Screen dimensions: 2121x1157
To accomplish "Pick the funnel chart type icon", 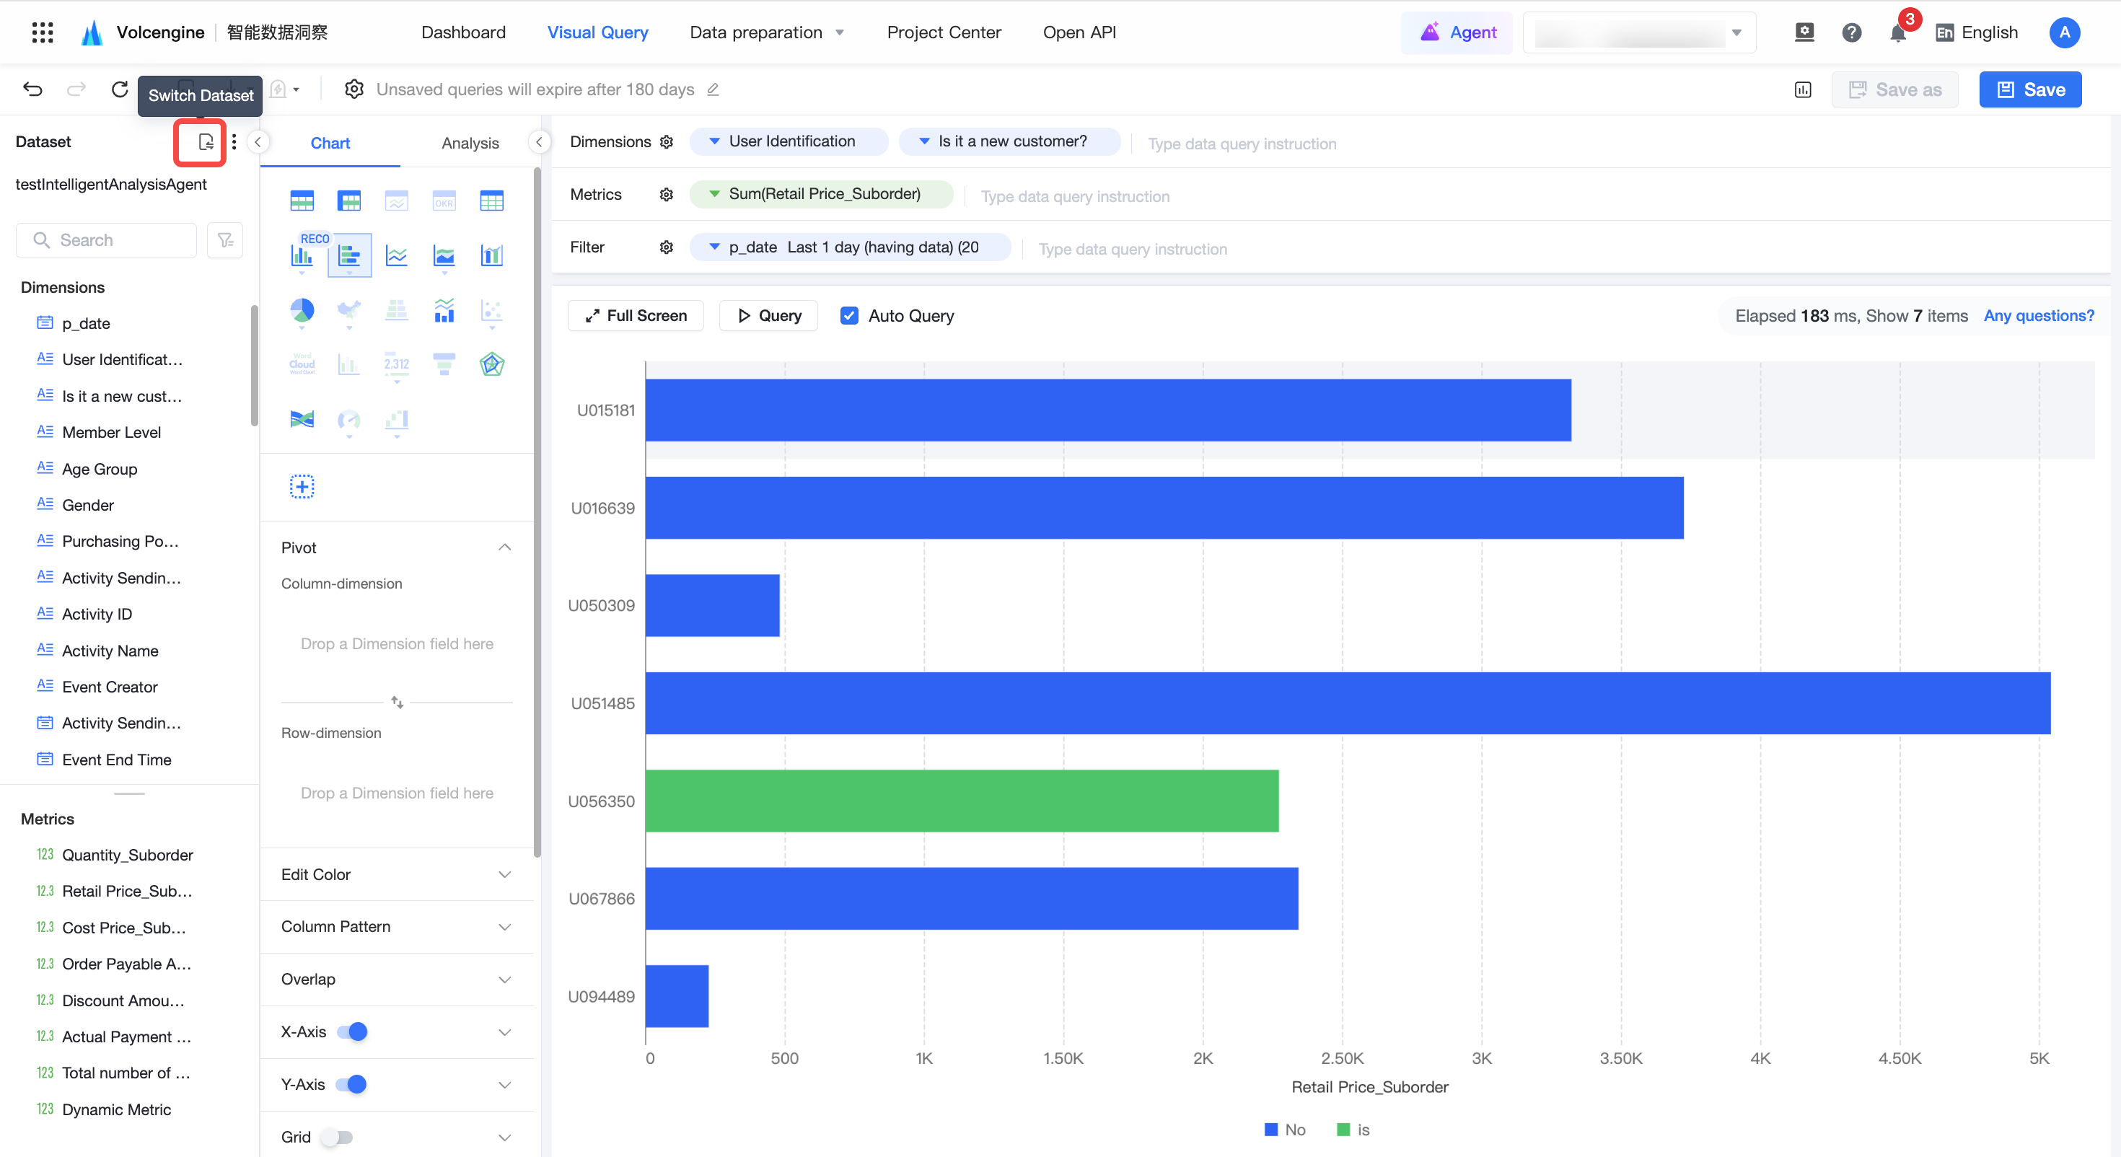I will pos(444,364).
